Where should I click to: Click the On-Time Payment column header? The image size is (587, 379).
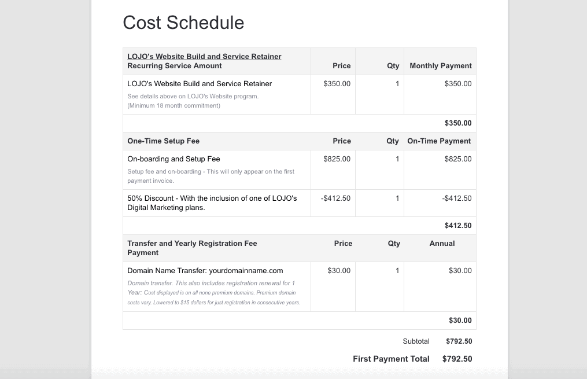coord(439,141)
